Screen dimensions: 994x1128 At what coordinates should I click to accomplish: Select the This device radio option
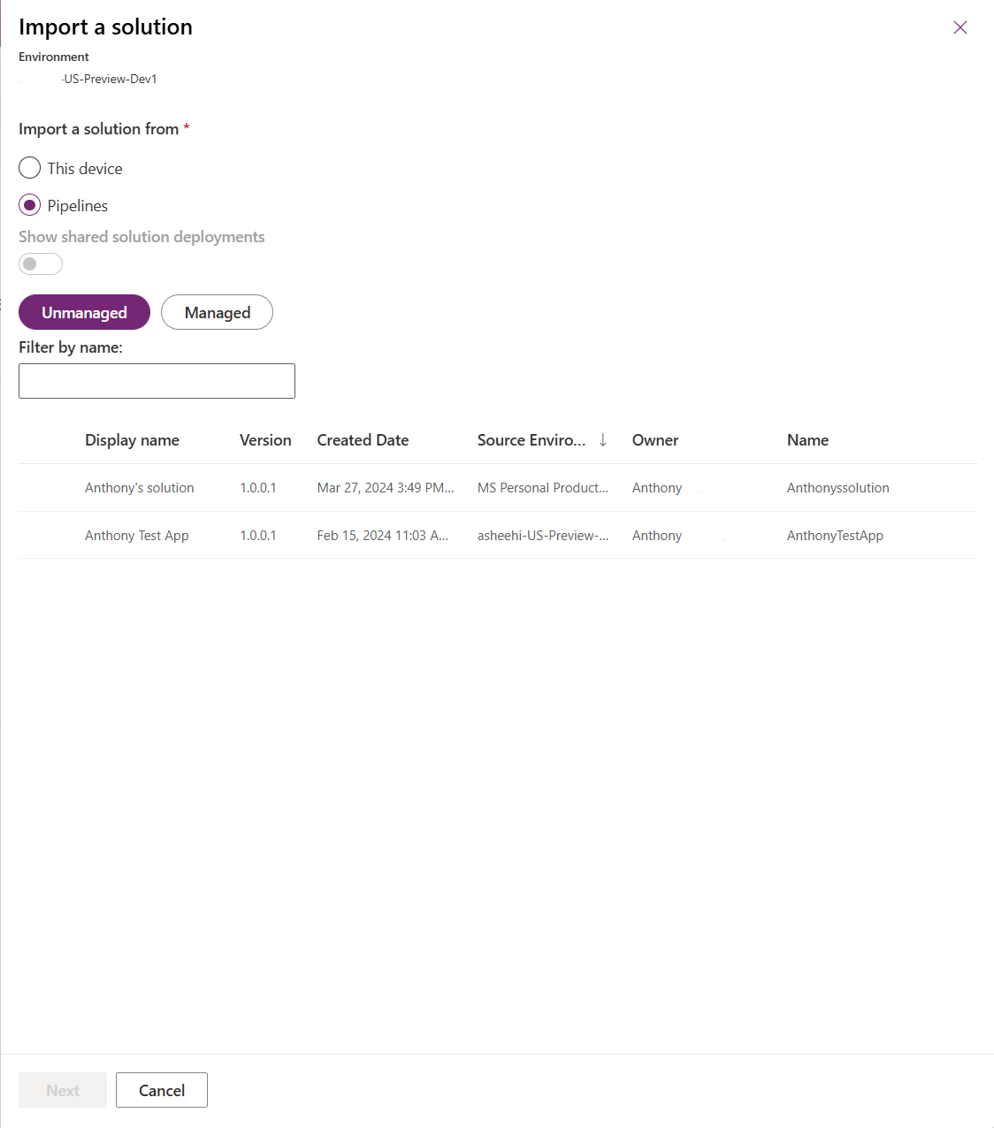click(30, 168)
